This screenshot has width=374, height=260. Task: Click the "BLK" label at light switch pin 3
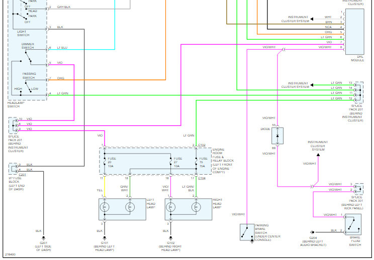(60, 27)
